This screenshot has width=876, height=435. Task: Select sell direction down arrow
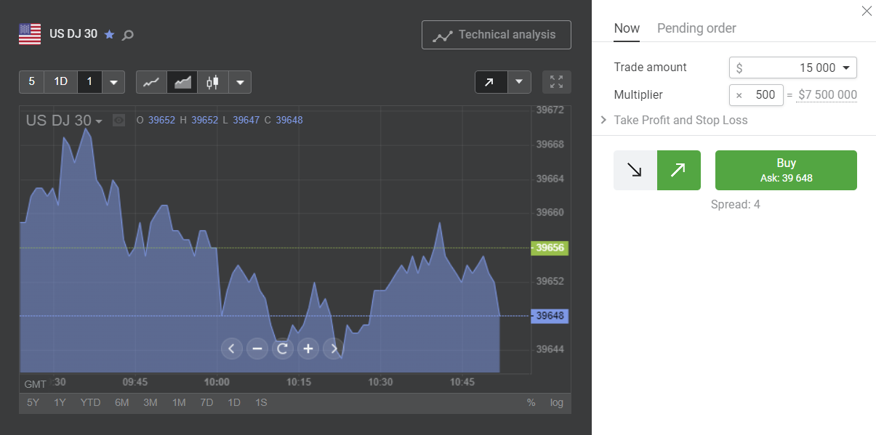[635, 171]
